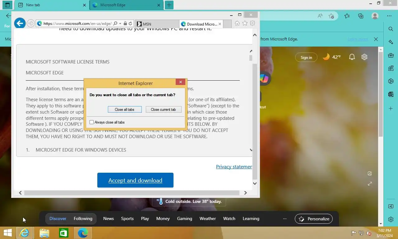Open Edge tab actions menu icon
The width and height of the screenshot is (398, 239).
click(7, 5)
